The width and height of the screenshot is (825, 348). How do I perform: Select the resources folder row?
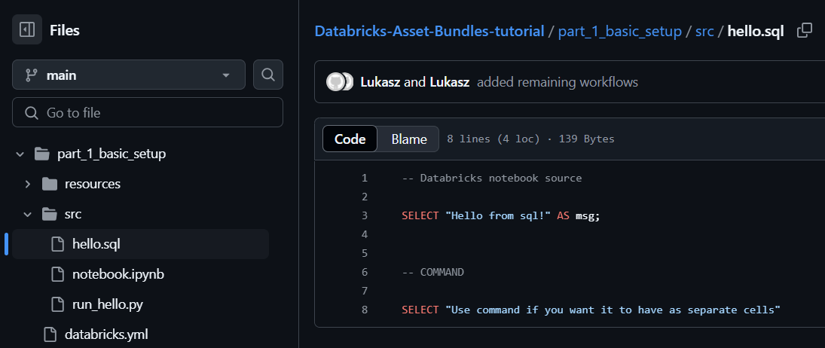(140, 184)
